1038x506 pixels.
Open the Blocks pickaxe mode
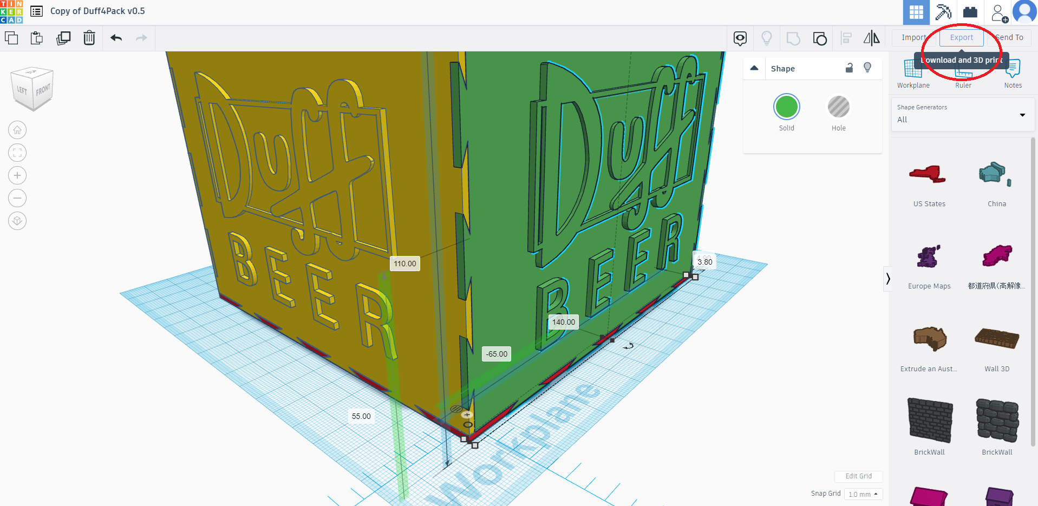(943, 12)
